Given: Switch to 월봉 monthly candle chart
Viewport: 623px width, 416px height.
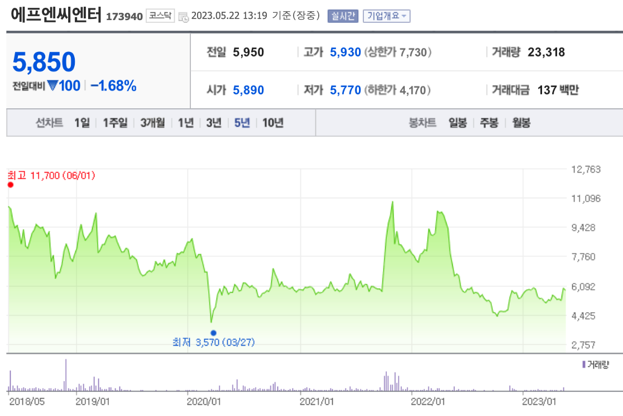Looking at the screenshot, I should [521, 123].
